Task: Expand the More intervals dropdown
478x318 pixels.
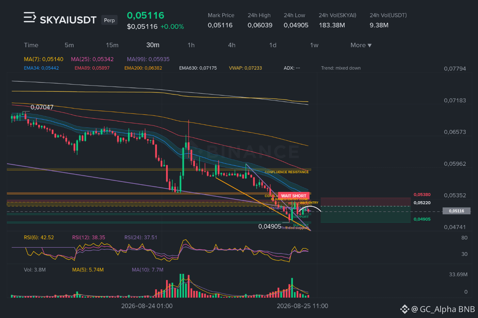Action: [x=361, y=45]
